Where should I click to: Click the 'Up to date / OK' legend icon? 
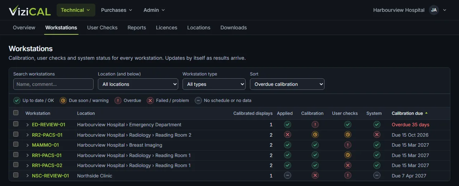(x=17, y=101)
